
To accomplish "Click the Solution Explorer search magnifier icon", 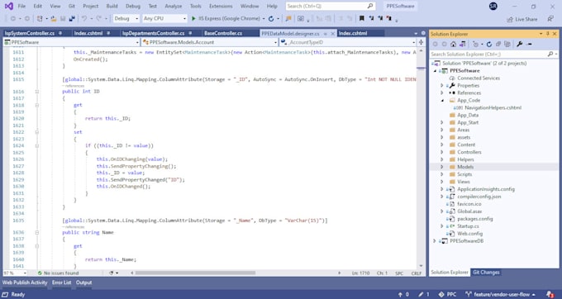I will point(550,54).
